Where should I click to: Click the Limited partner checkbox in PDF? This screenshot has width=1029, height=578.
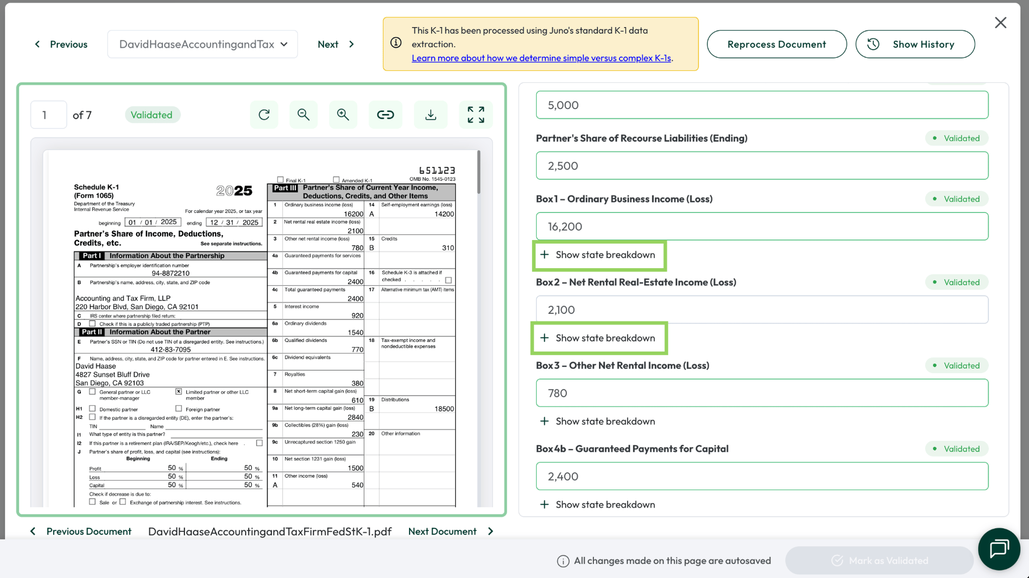point(178,392)
